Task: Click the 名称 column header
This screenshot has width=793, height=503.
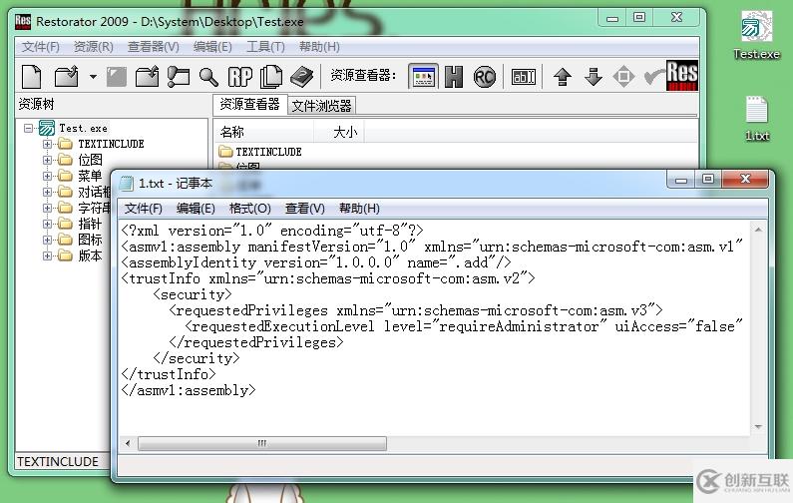Action: pyautogui.click(x=264, y=132)
